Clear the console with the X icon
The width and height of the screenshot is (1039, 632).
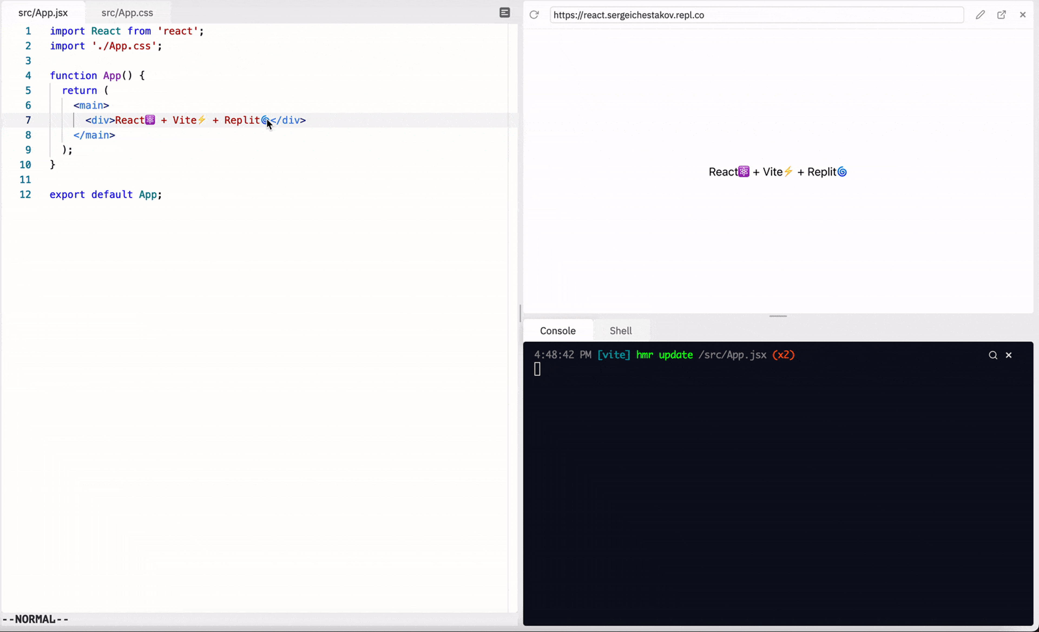click(1009, 355)
